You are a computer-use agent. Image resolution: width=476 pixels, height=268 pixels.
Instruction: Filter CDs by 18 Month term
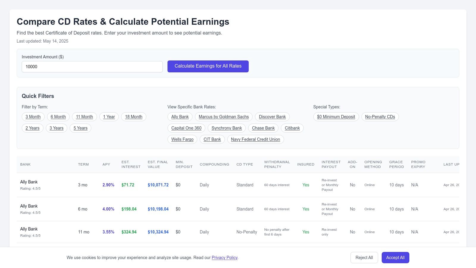click(134, 117)
